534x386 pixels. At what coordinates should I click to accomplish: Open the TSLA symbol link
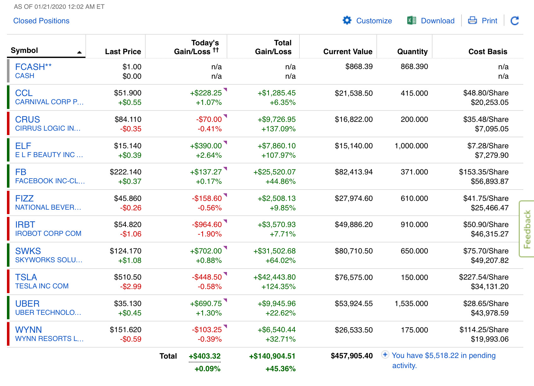[26, 277]
